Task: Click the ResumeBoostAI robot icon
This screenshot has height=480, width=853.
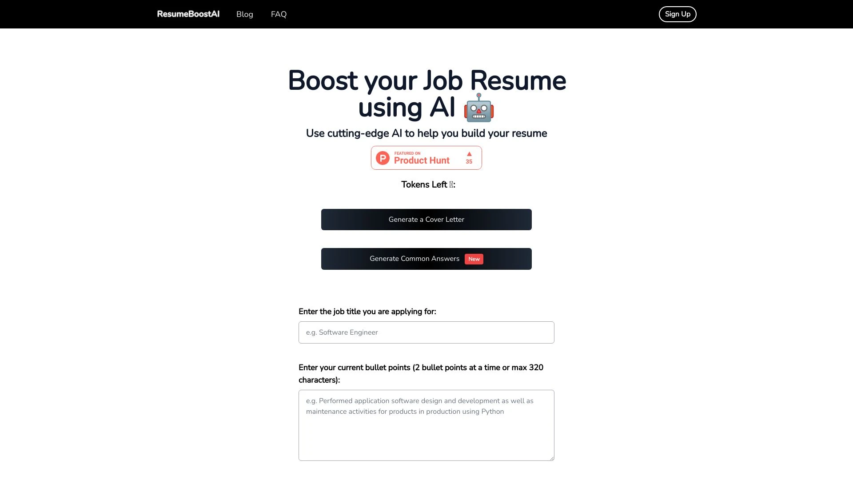Action: 478,108
